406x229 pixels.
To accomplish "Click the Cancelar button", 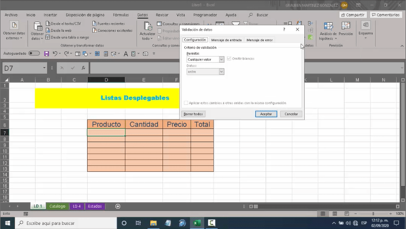I will pos(291,114).
